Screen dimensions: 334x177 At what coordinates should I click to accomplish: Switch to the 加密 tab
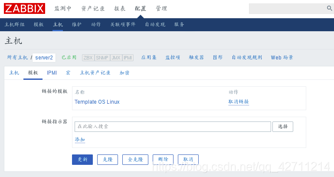(124, 73)
